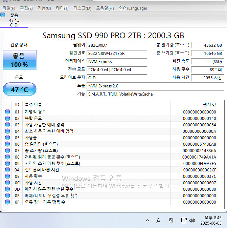Select the 매체/데이터 무결성 오류 횟수 row
This screenshot has height=228, width=227.
click(x=110, y=195)
